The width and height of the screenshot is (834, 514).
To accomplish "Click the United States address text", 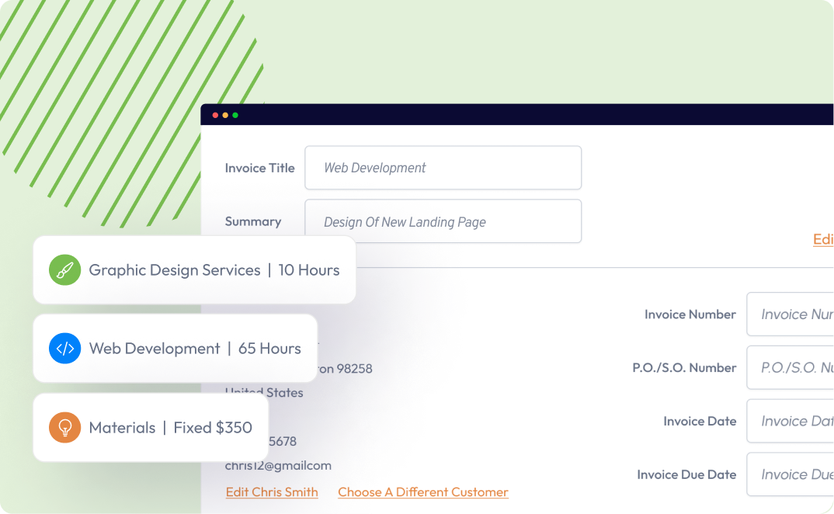I will (264, 393).
